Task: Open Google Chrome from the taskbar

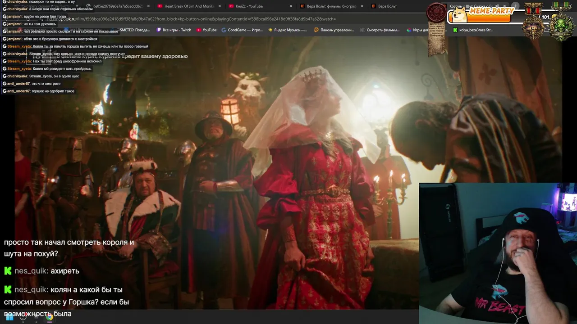Action: coord(50,317)
